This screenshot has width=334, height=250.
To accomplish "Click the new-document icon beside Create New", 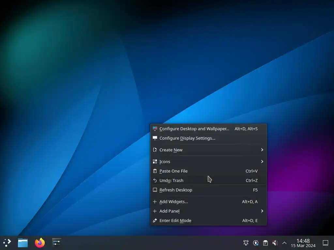I will pyautogui.click(x=155, y=150).
